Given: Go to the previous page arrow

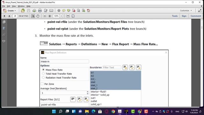Looking at the screenshot, I should pos(4,16).
